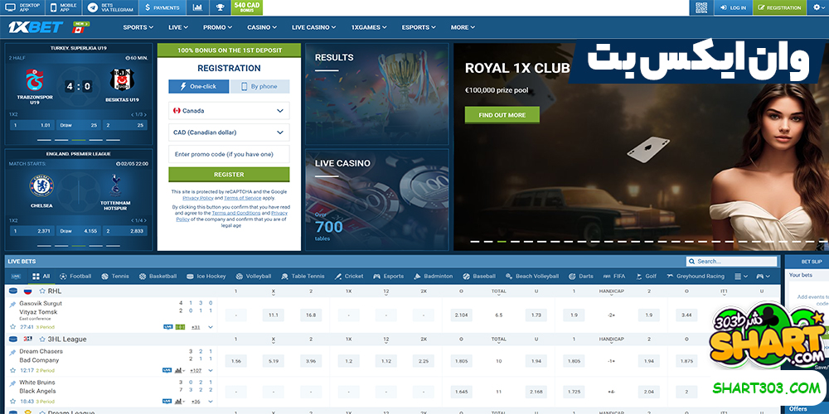Select Tottenham win odds 2.833

tap(125, 231)
